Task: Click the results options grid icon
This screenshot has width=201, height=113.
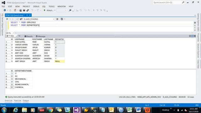Action: tap(62, 19)
